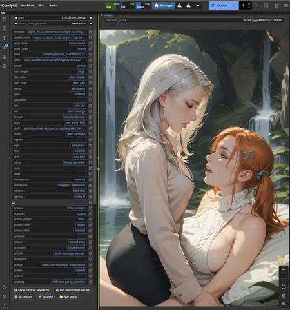The image size is (290, 310).
Task: Click the edit icon for background row
Action: (90, 179)
